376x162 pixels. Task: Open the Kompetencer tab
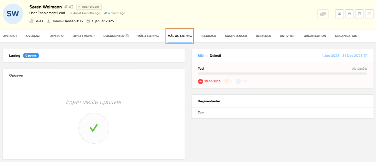click(236, 36)
